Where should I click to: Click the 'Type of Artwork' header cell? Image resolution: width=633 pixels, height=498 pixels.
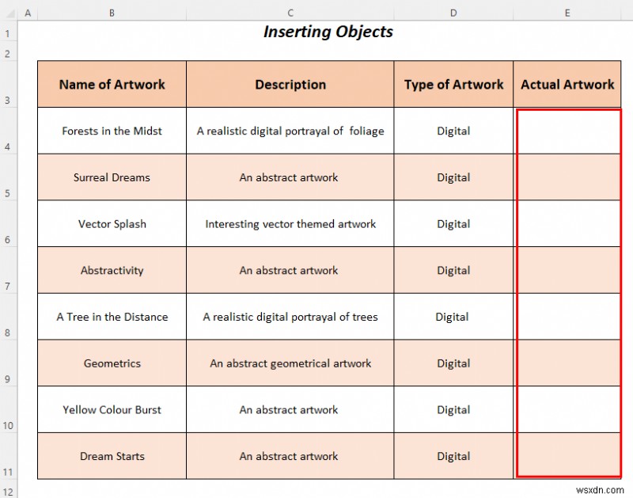pyautogui.click(x=453, y=84)
